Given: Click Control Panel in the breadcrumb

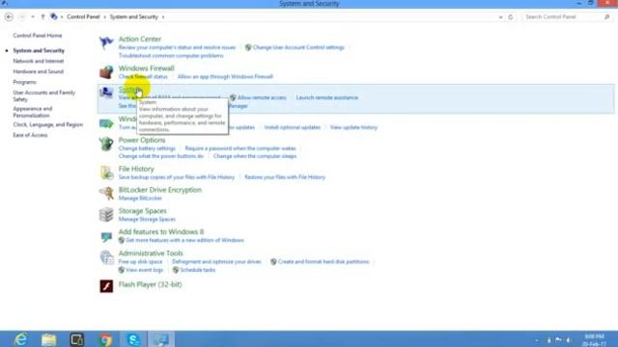Looking at the screenshot, I should coord(83,17).
